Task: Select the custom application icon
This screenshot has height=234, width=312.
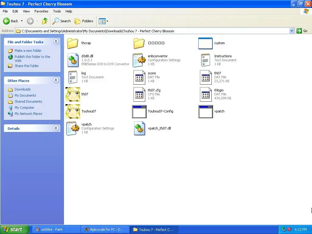Action: [x=205, y=43]
